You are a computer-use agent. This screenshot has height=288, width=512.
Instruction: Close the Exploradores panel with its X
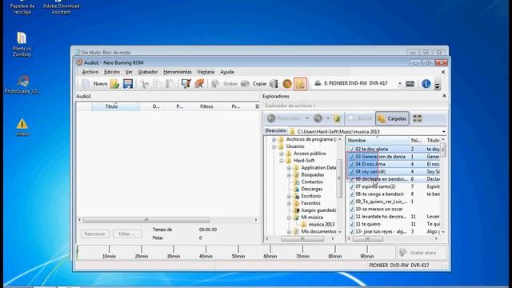click(444, 96)
